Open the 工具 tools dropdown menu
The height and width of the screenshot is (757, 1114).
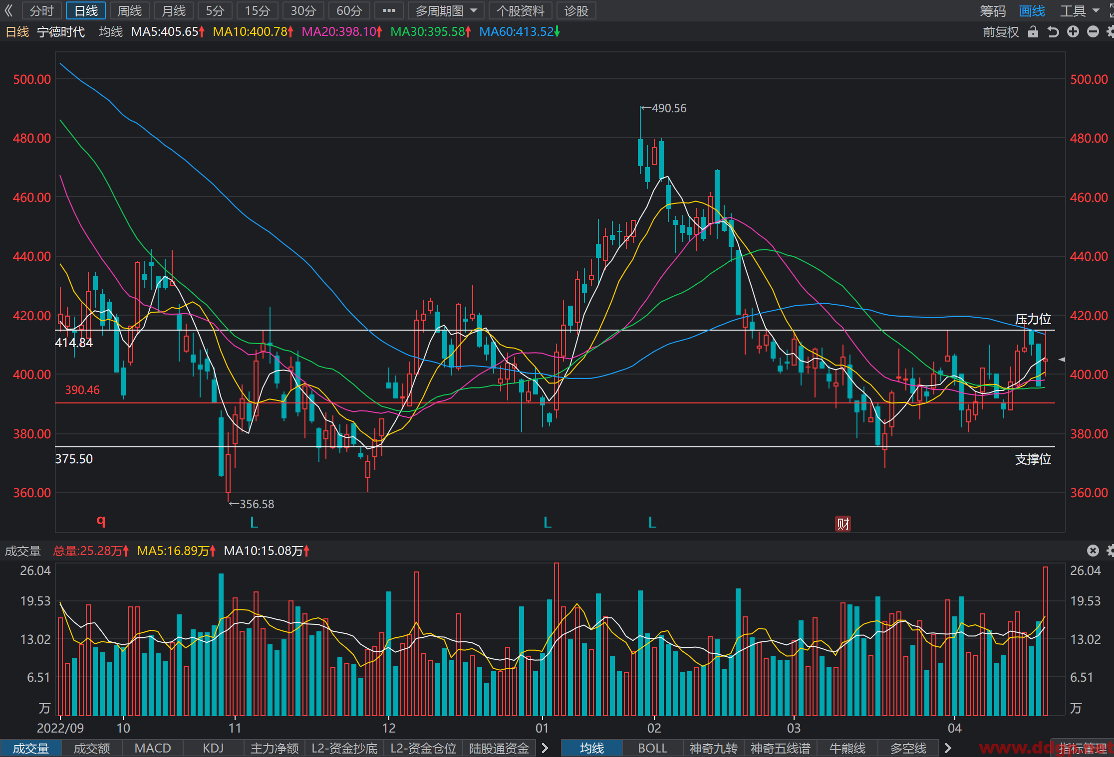tap(1079, 11)
